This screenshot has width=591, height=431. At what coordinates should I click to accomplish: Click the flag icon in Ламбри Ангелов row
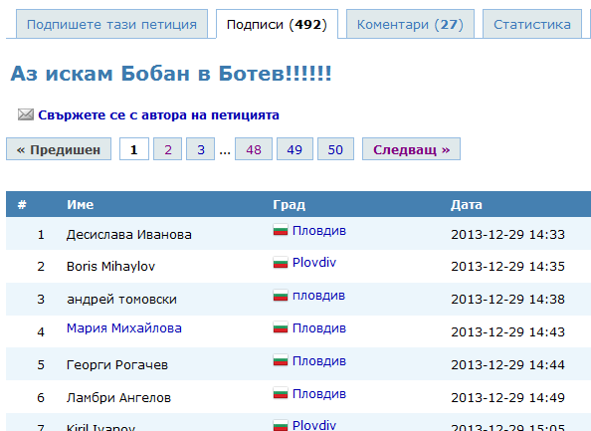281,393
